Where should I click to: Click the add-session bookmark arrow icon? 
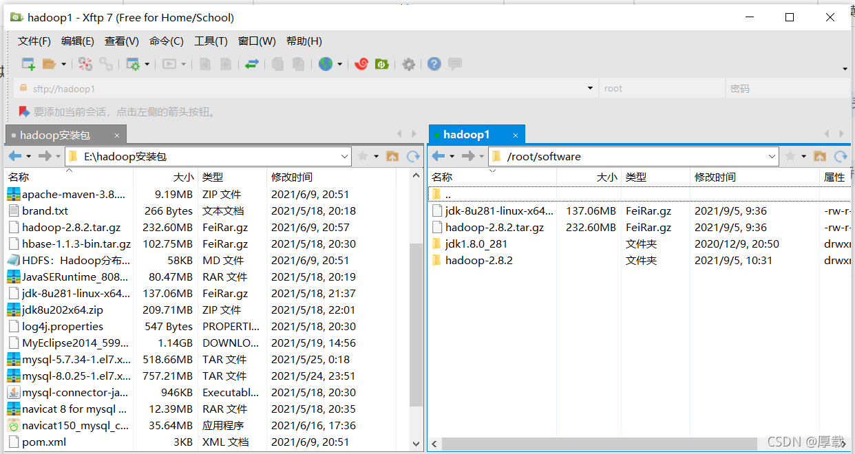pyautogui.click(x=24, y=111)
